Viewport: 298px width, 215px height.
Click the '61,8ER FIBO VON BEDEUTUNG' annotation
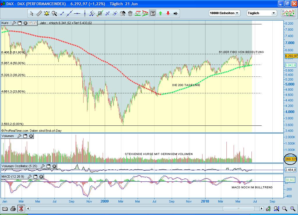241,52
